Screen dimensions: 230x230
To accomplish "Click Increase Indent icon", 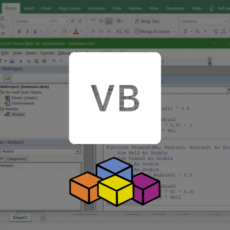I will (x=127, y=31).
